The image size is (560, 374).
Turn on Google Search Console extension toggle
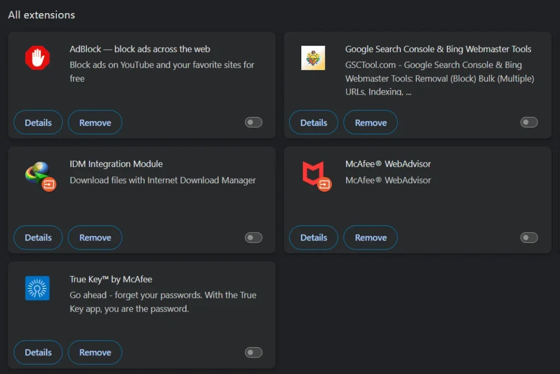(529, 122)
